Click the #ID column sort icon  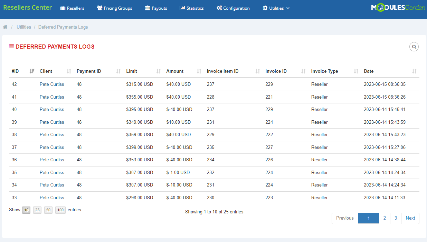[32, 71]
